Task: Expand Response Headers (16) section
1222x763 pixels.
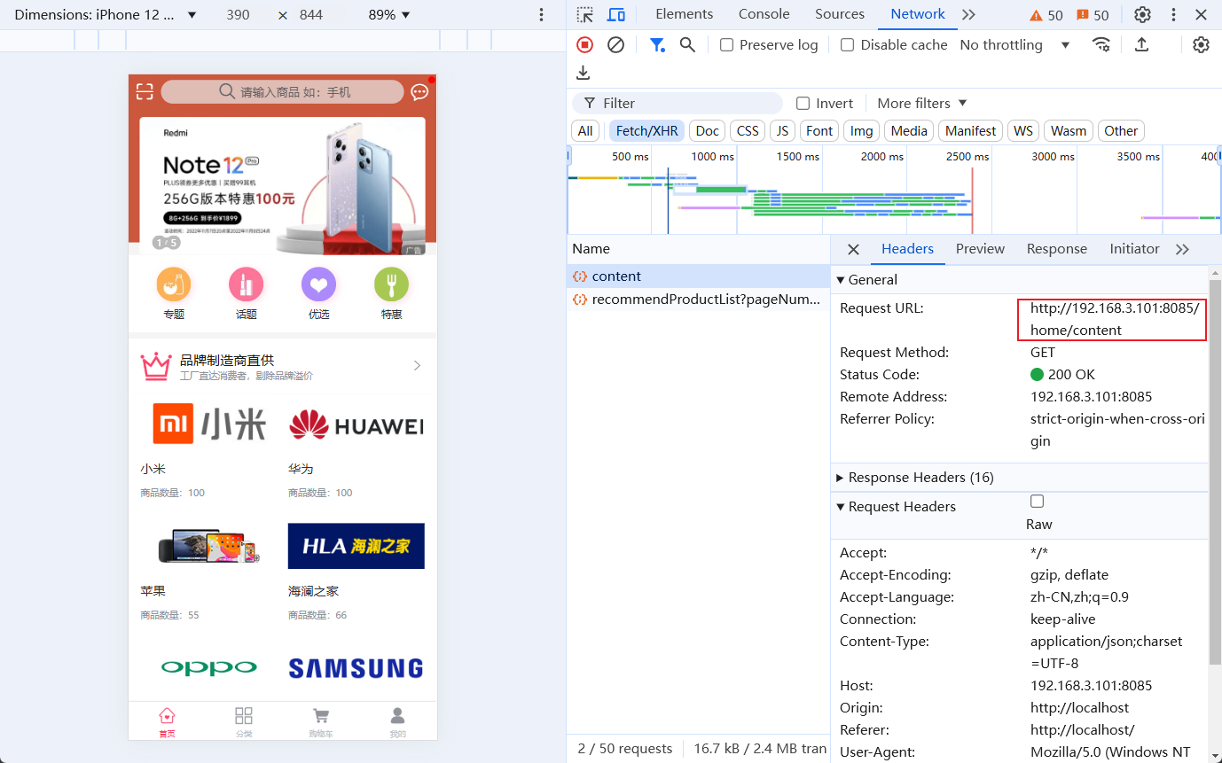Action: [x=914, y=478]
